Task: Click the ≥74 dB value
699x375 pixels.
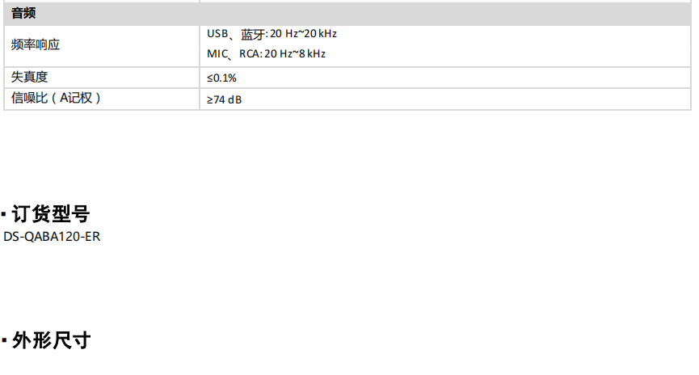Action: 224,100
